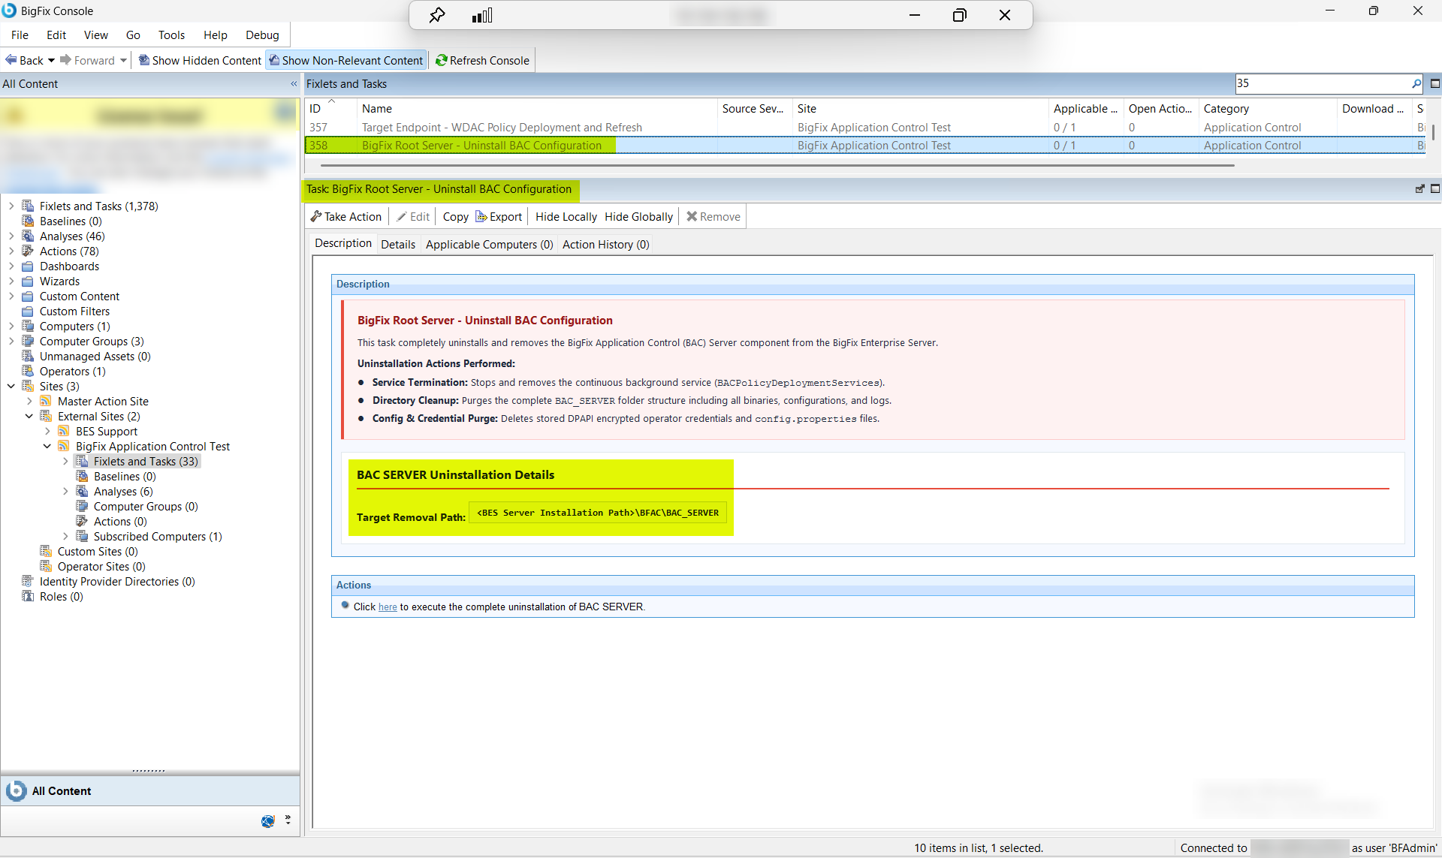Open the Tools menu
1442x858 pixels.
click(x=171, y=35)
